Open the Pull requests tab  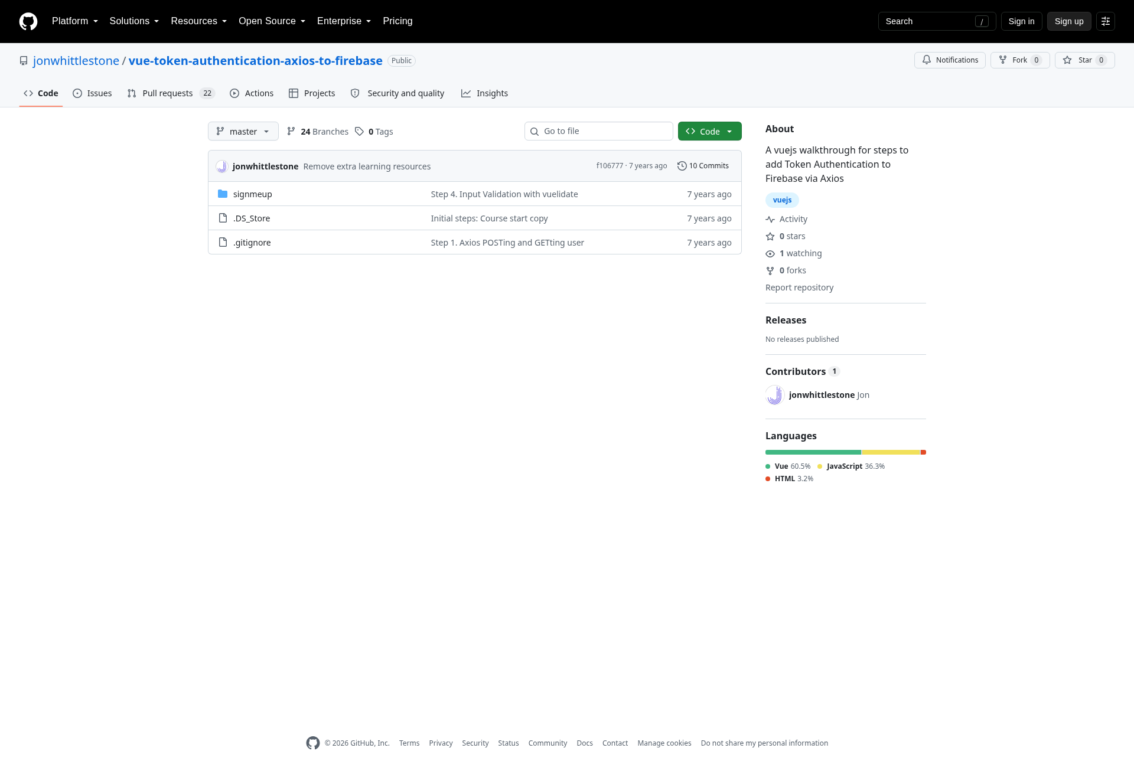pos(171,93)
